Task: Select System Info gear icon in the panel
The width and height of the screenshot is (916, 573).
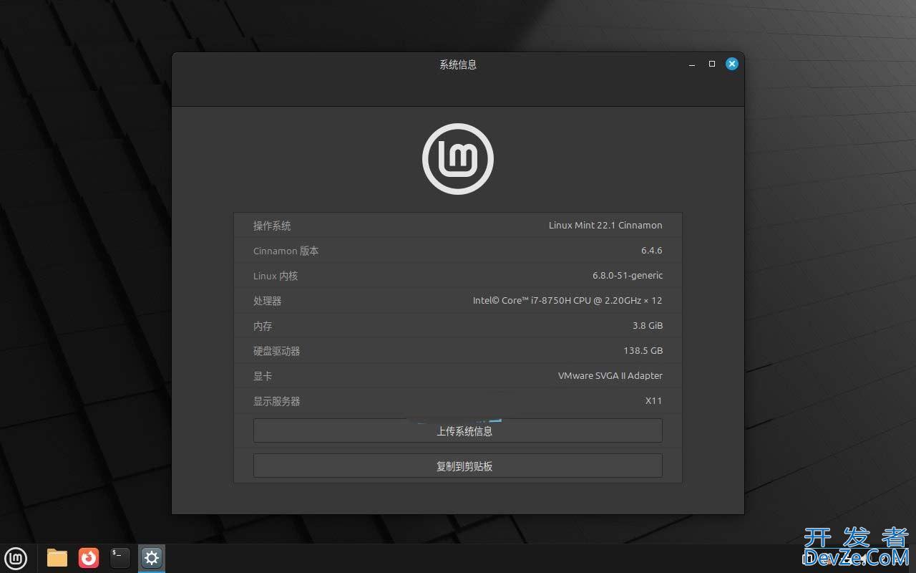Action: click(151, 557)
